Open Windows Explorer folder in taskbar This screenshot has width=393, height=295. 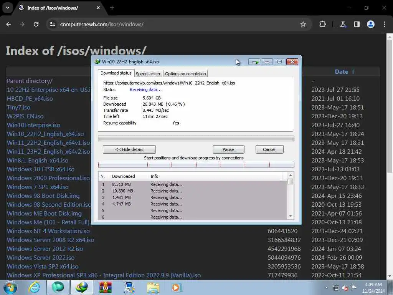click(153, 287)
